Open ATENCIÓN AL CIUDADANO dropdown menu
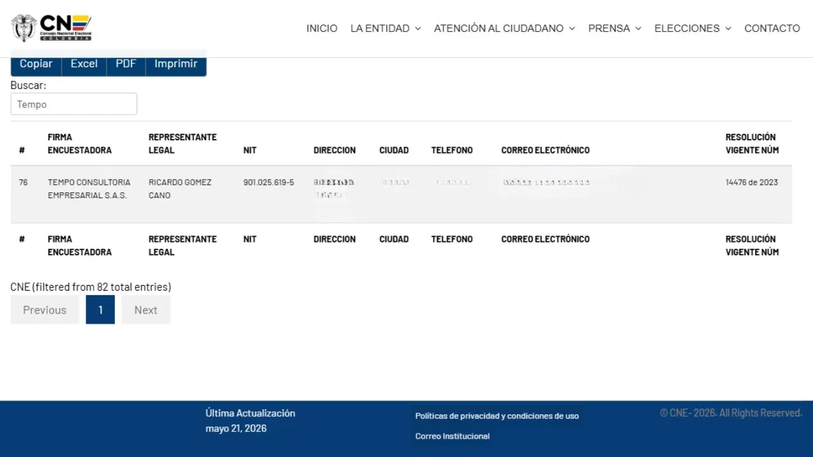 (504, 29)
